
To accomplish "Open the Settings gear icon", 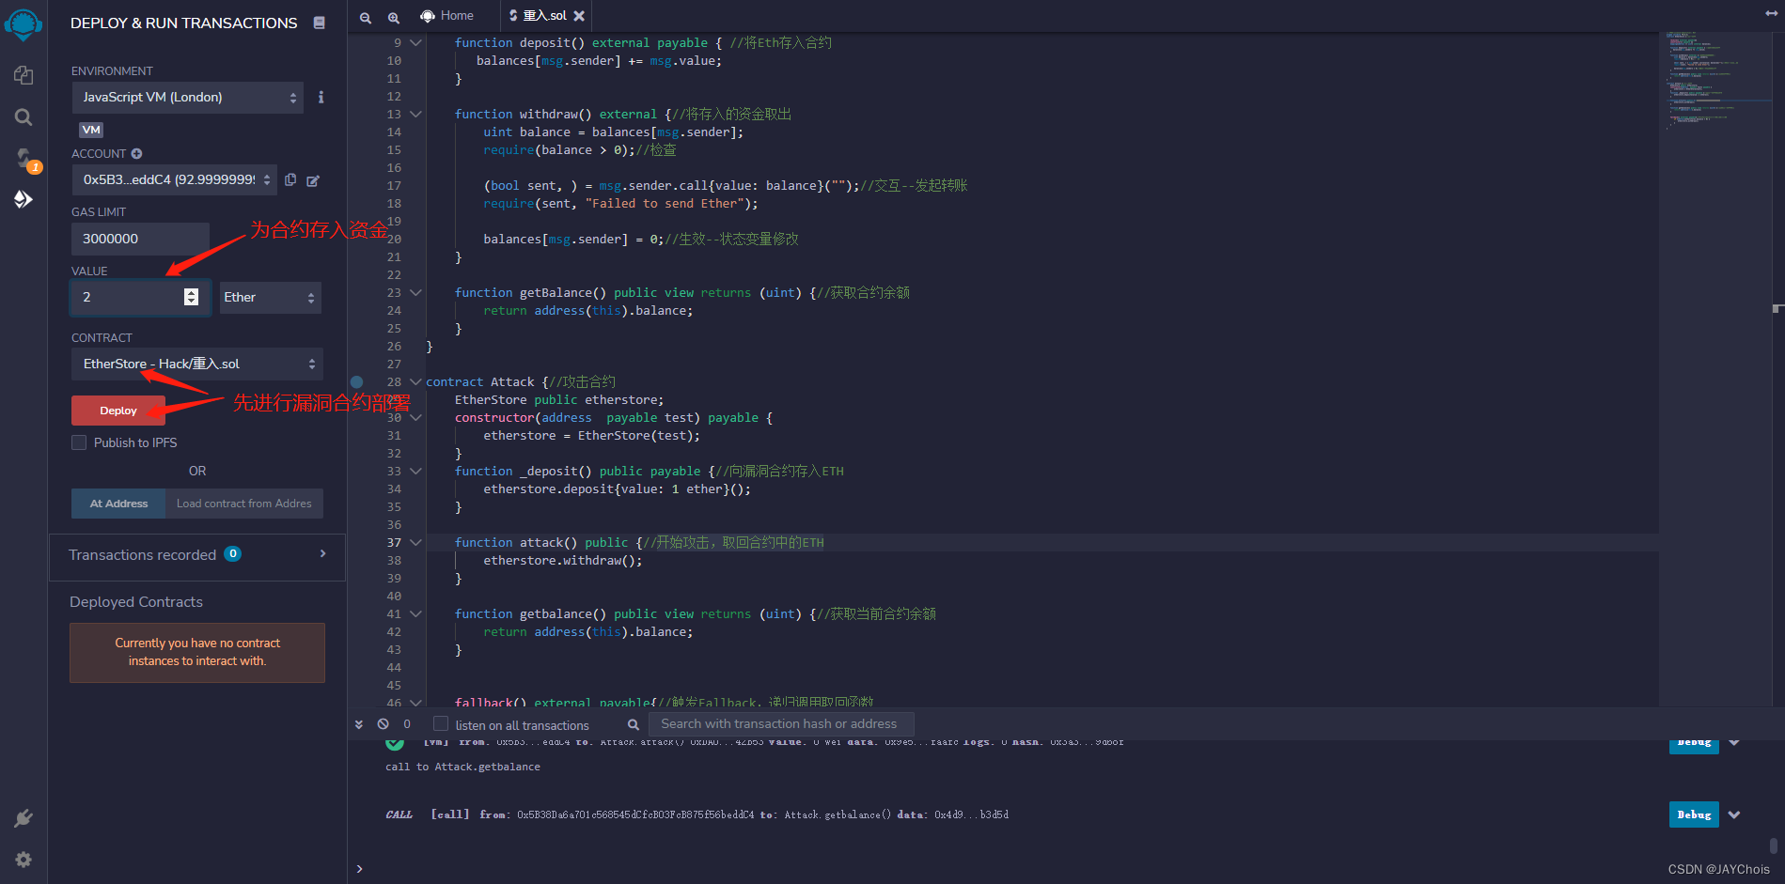I will (23, 860).
